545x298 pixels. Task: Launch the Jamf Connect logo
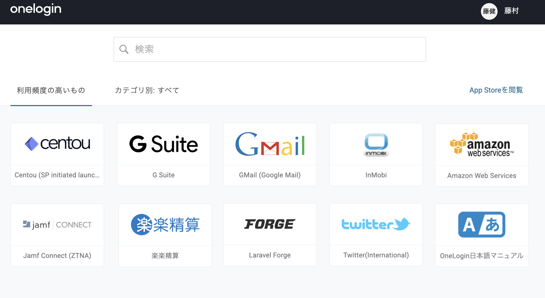tap(57, 224)
